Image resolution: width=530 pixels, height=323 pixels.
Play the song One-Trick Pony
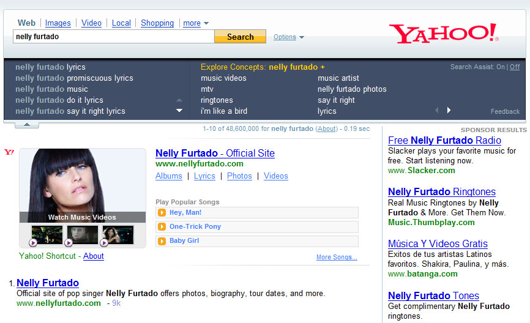[x=162, y=227]
